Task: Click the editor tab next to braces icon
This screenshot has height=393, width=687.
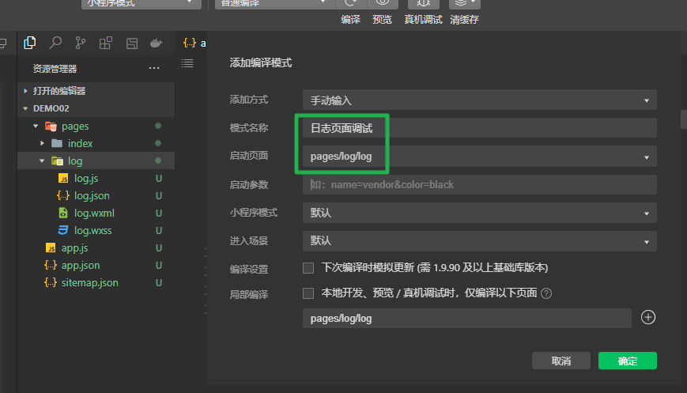Action: 203,43
